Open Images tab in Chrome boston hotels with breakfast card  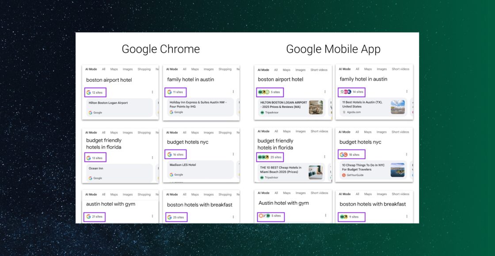(x=209, y=195)
